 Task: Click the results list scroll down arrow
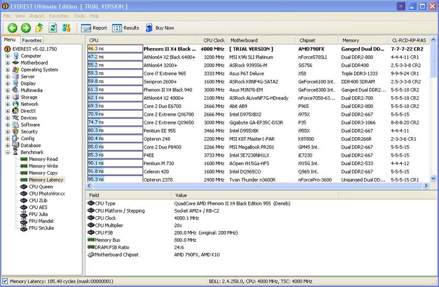pos(433,178)
